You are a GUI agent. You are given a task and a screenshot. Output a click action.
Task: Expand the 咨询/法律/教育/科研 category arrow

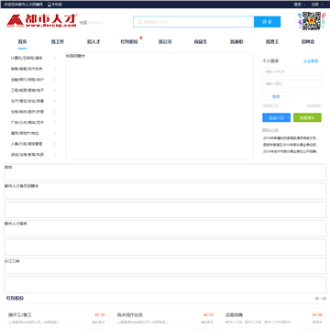click(x=55, y=155)
